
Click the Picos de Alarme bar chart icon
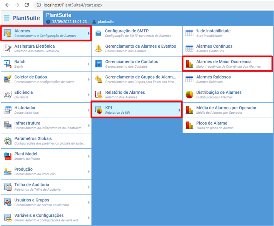189,125
